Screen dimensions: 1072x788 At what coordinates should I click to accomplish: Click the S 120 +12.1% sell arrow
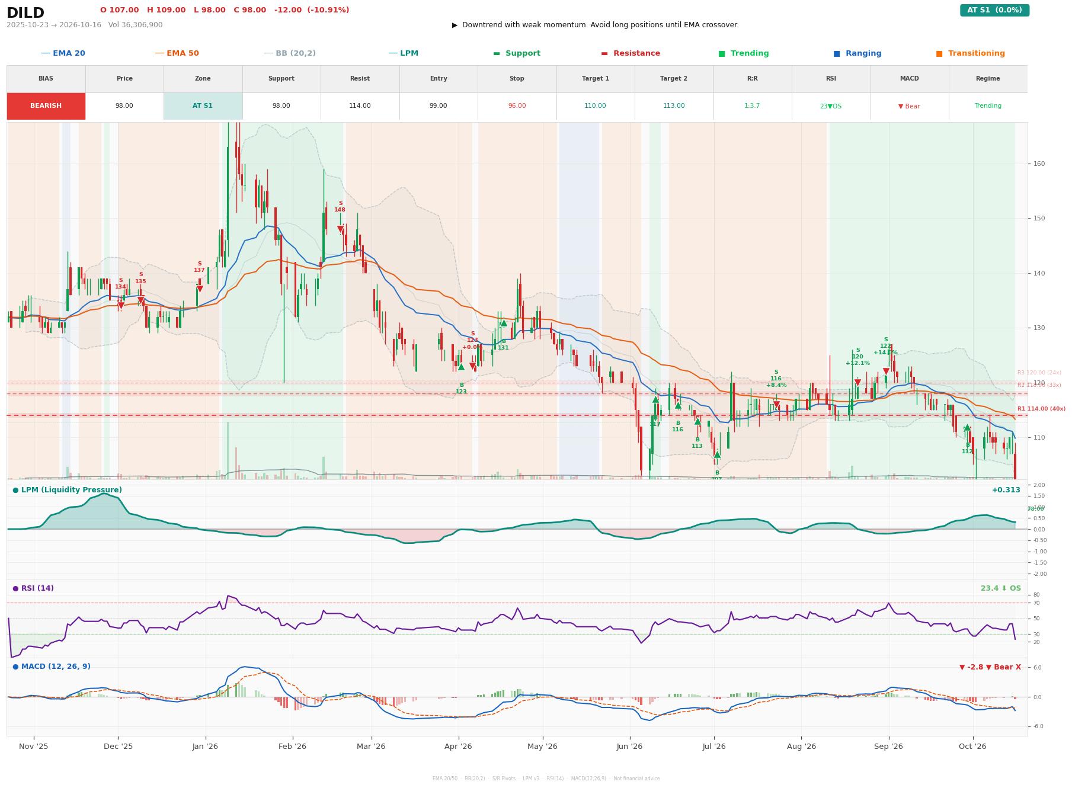pos(857,383)
